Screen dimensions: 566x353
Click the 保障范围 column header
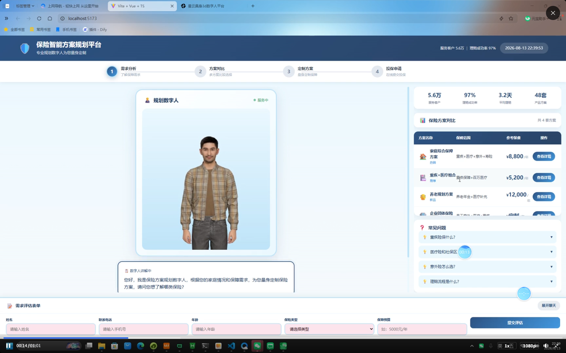click(463, 138)
